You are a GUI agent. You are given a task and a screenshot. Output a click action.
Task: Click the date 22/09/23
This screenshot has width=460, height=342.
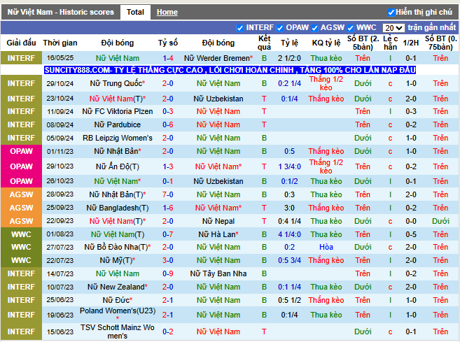[60, 221]
